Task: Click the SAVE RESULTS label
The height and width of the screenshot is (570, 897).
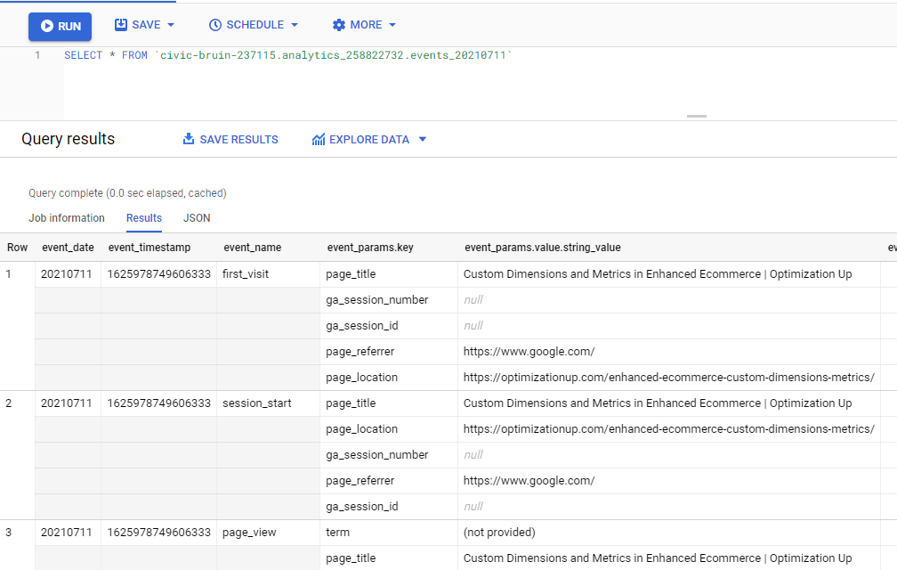Action: coord(238,140)
